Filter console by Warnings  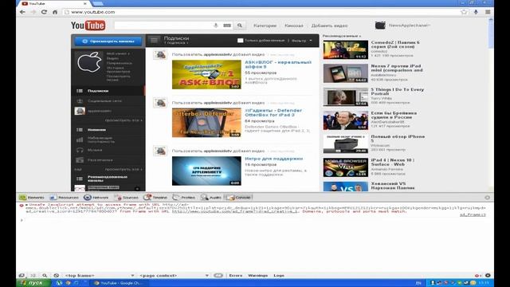click(x=257, y=275)
